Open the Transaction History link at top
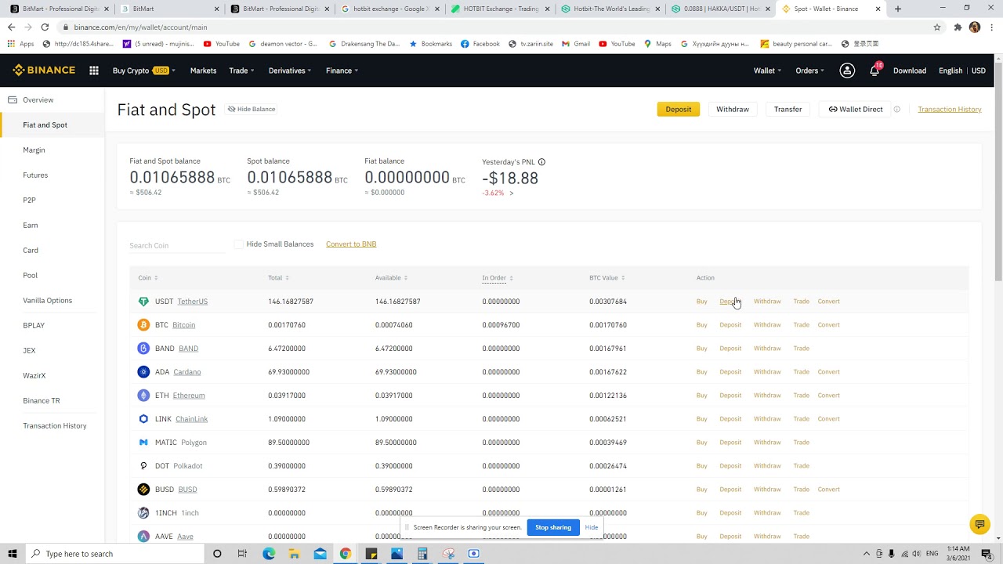The width and height of the screenshot is (1003, 564). click(x=950, y=110)
